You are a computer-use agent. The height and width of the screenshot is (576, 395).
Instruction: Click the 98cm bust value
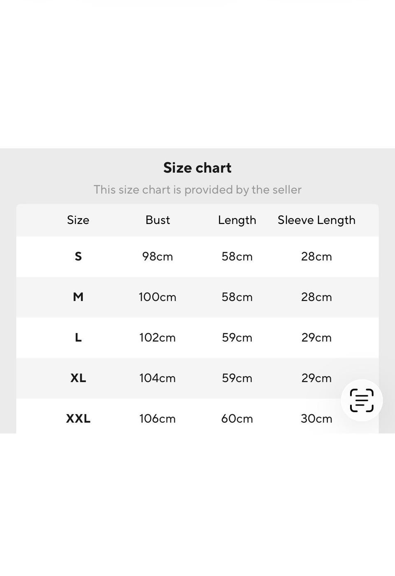tap(158, 257)
